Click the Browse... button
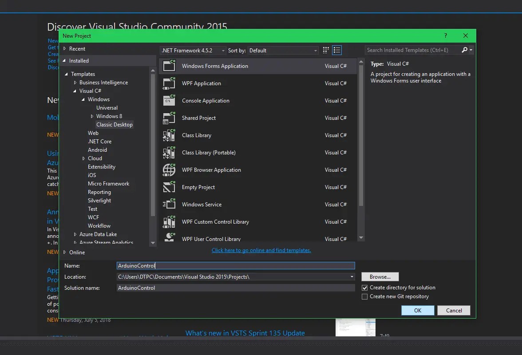 tap(380, 276)
